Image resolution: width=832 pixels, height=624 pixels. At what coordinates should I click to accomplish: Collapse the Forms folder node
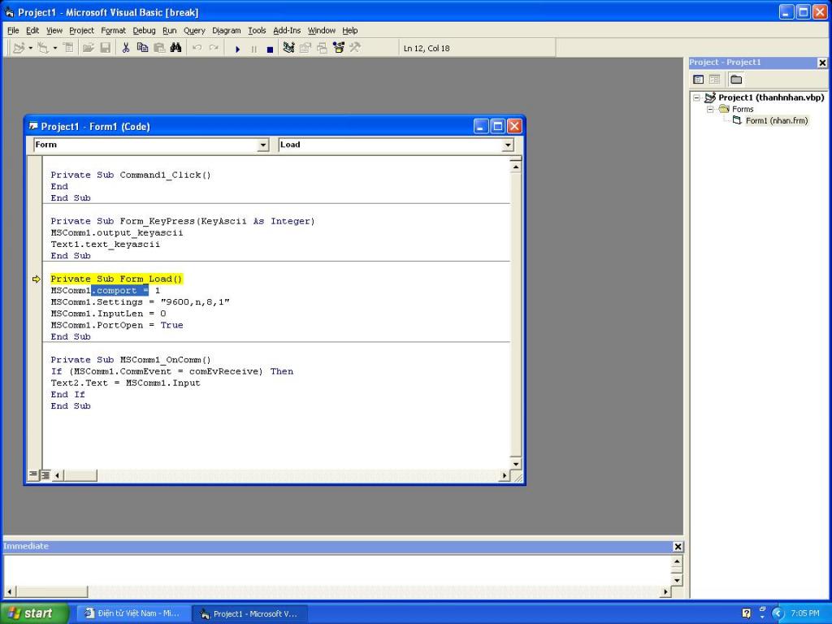pos(710,110)
